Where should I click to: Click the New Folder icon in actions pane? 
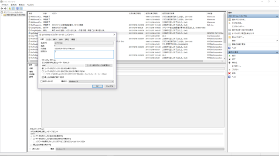[230, 37]
